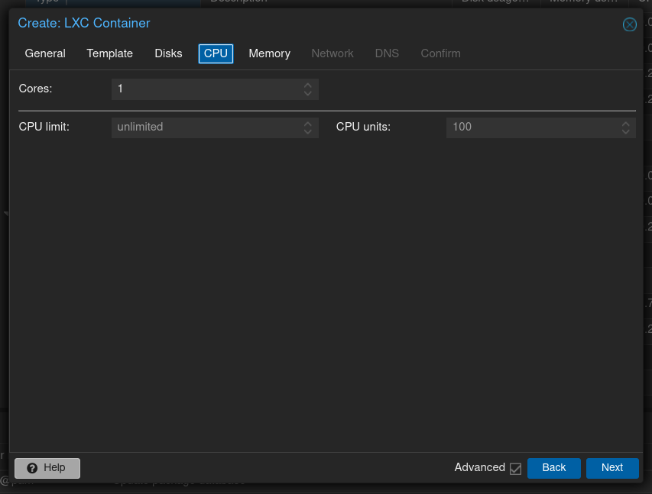Select the active CPU tab
This screenshot has height=494, width=652.
216,53
